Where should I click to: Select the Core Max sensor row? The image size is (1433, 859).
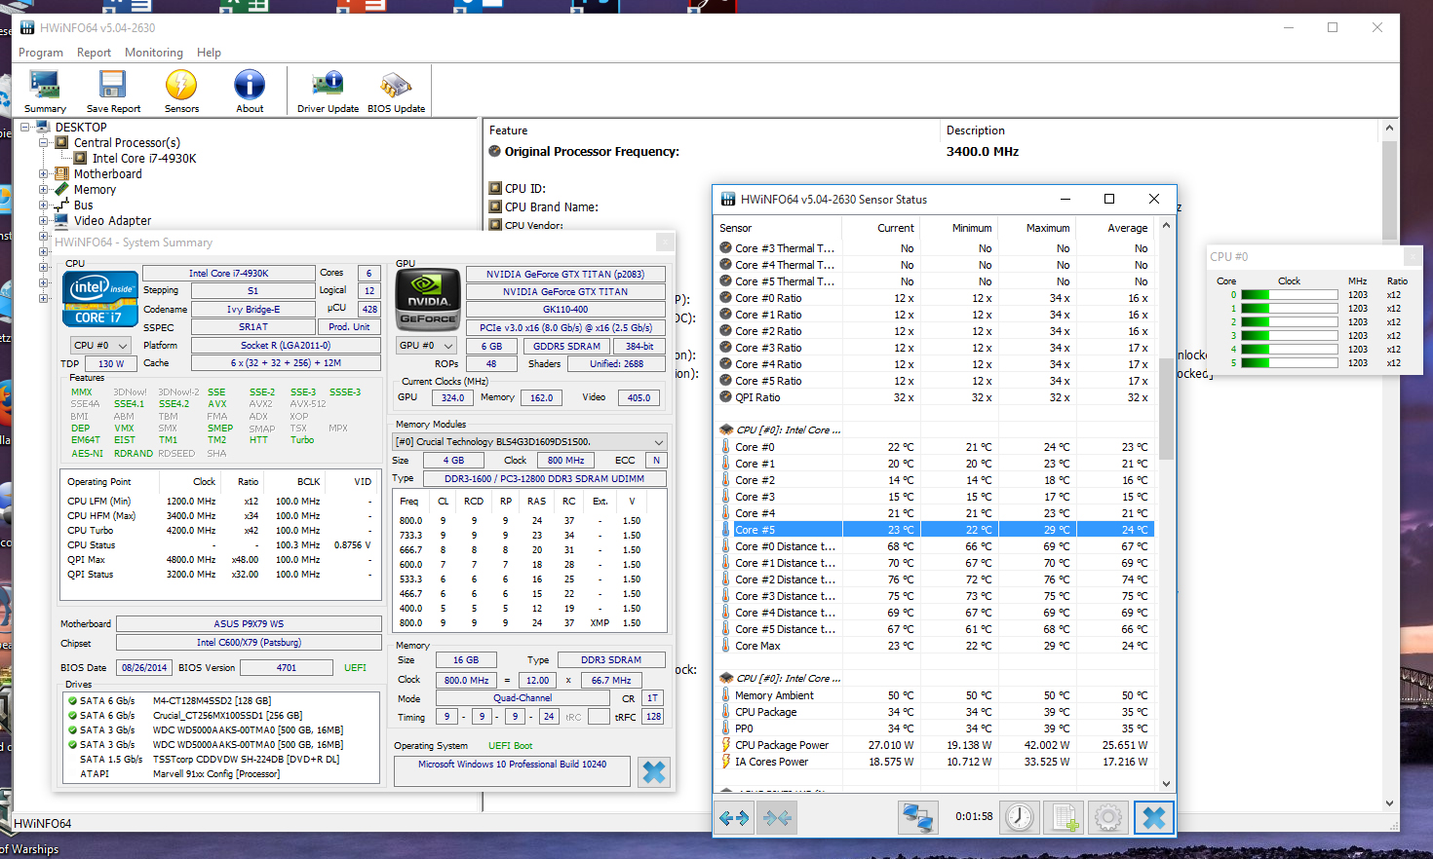coord(936,646)
